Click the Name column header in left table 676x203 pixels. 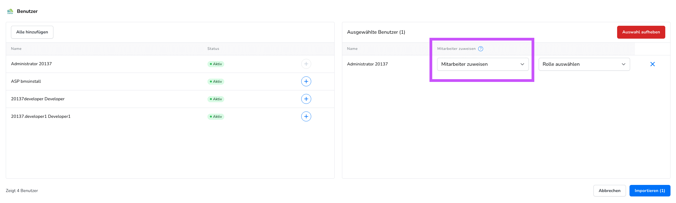16,49
